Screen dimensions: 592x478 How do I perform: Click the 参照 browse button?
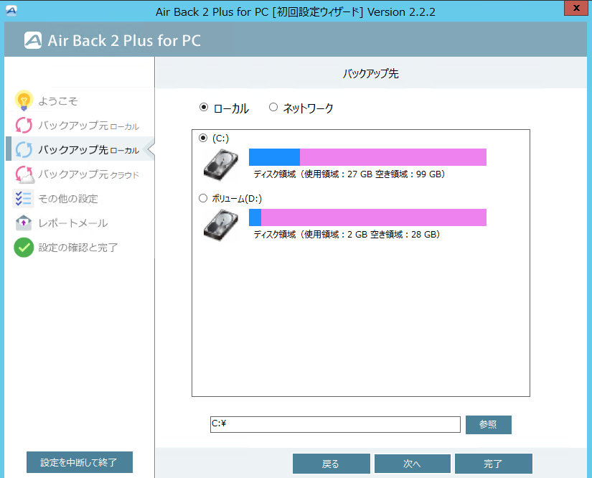(x=488, y=425)
